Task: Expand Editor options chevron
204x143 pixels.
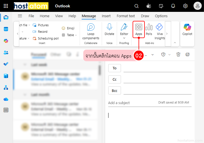Action: [x=124, y=38]
